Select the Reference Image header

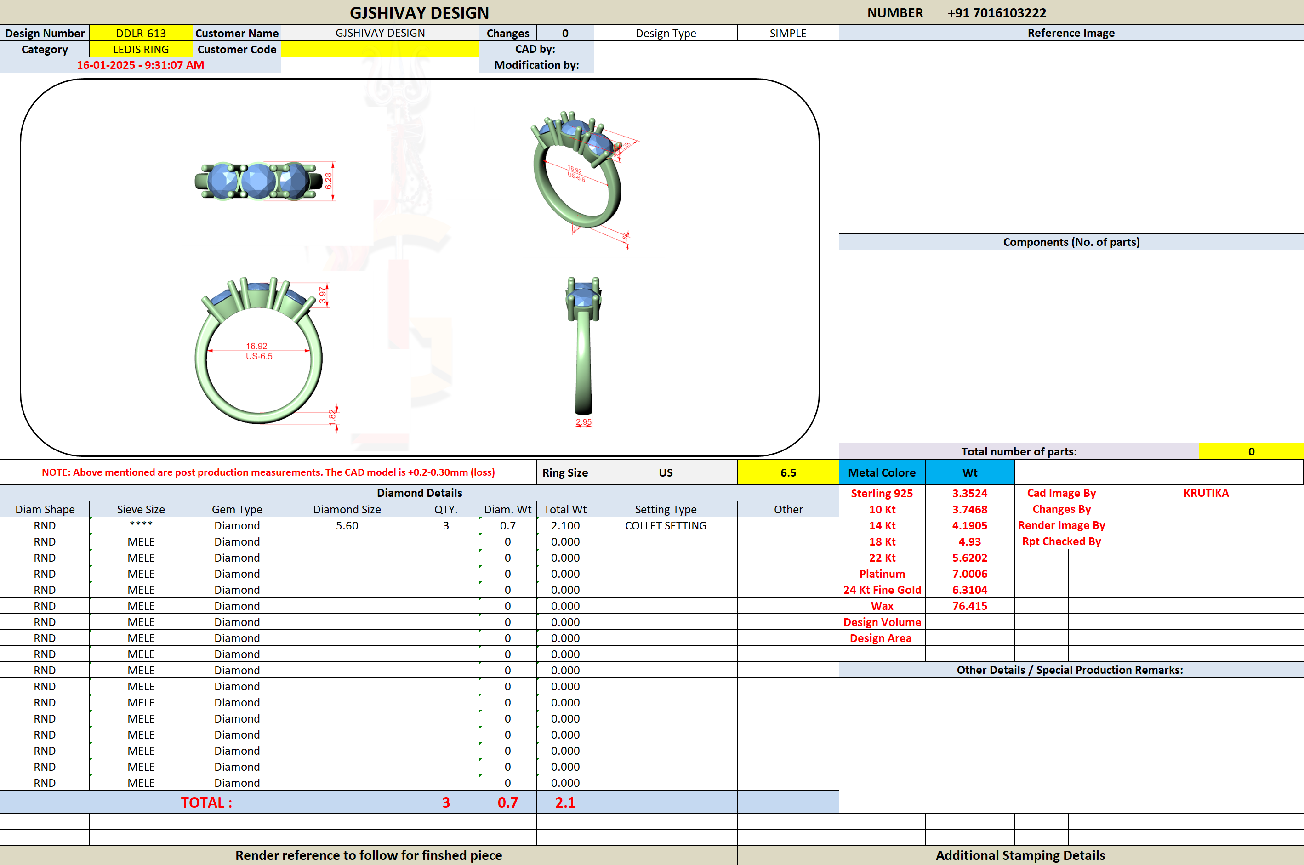[1071, 33]
